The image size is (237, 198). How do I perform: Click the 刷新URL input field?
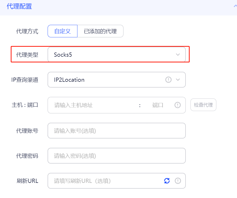pyautogui.click(x=106, y=181)
